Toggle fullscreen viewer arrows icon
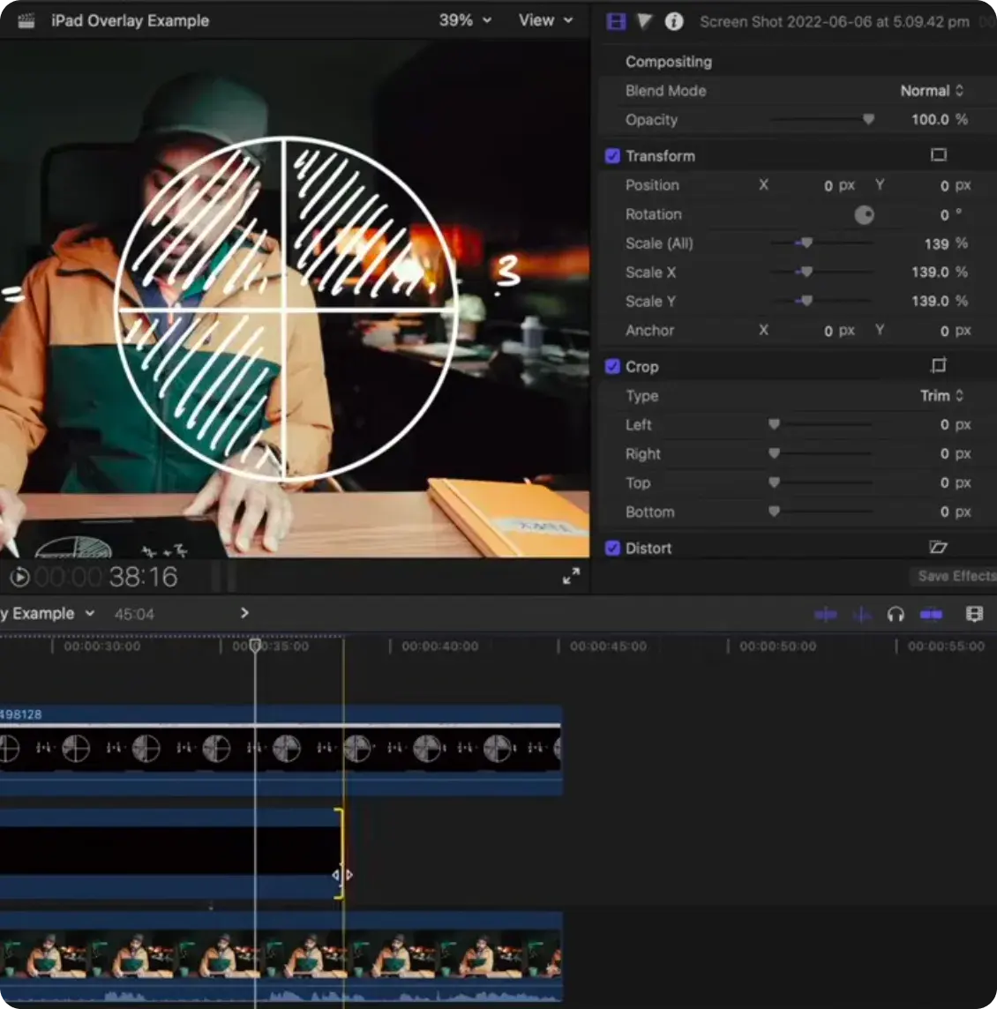This screenshot has height=1009, width=997. pyautogui.click(x=571, y=576)
